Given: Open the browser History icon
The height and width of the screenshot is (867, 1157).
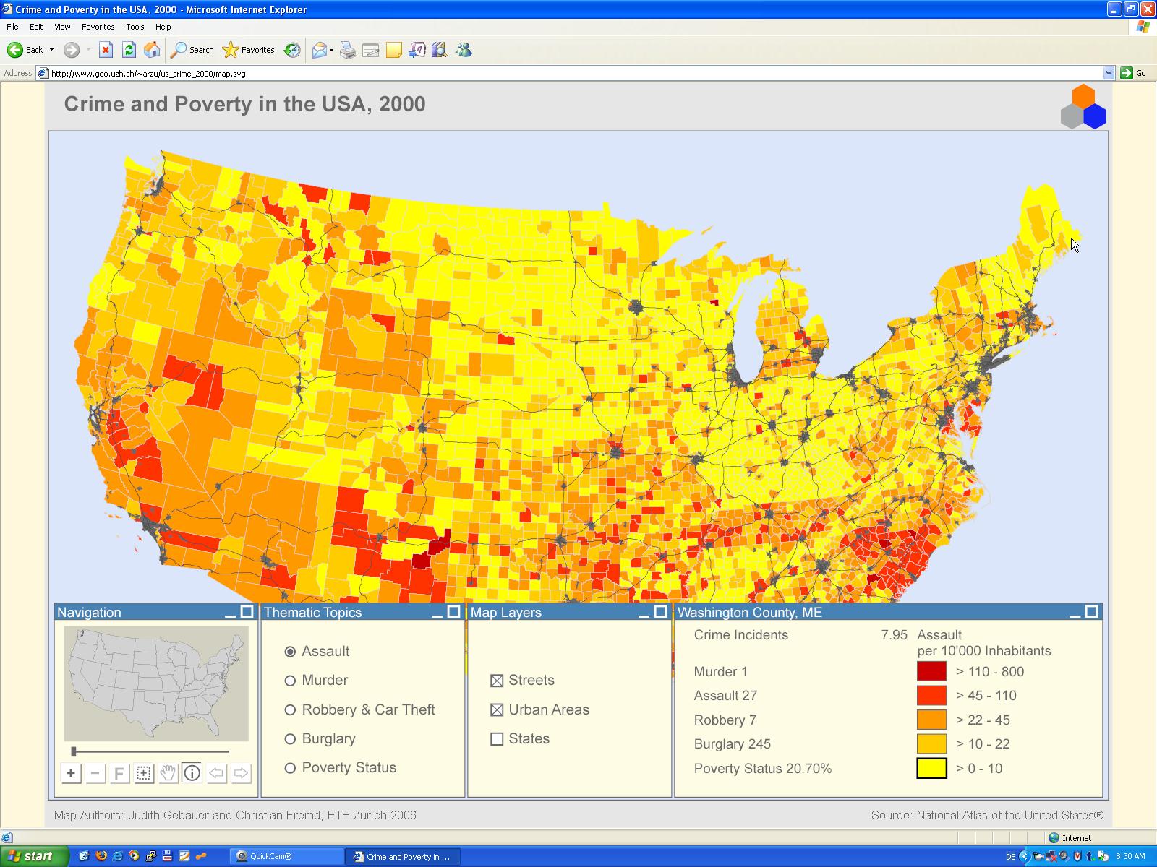Looking at the screenshot, I should point(292,50).
